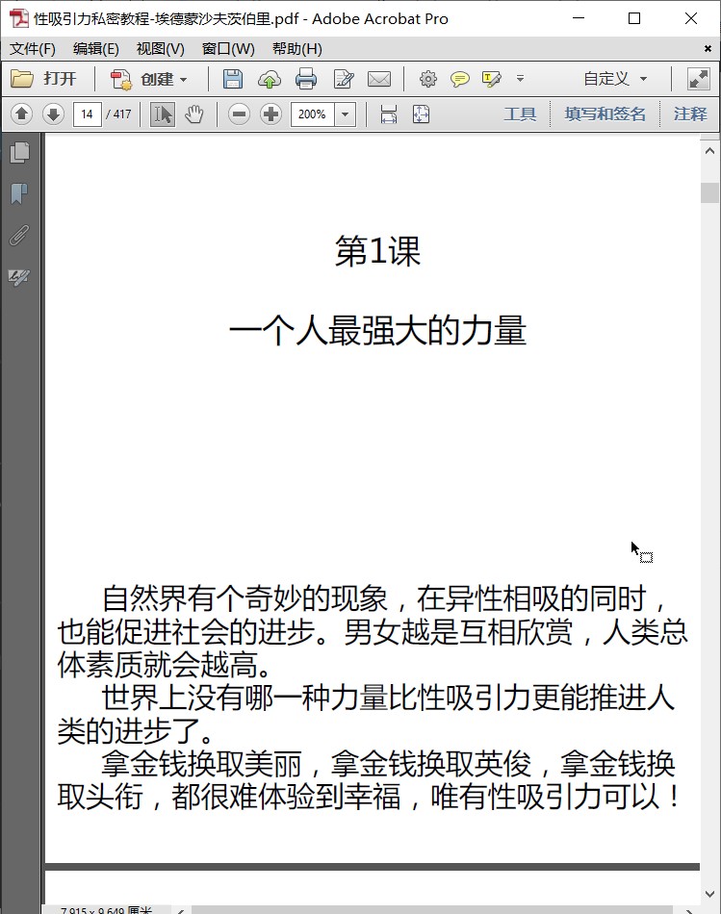
Task: Click the paragraph starting 拿金钱换取美丽
Action: tap(368, 780)
